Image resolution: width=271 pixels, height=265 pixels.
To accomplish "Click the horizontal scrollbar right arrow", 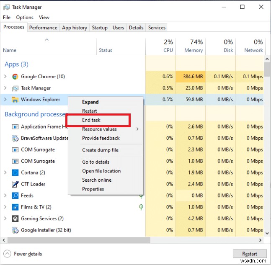I will (x=261, y=240).
